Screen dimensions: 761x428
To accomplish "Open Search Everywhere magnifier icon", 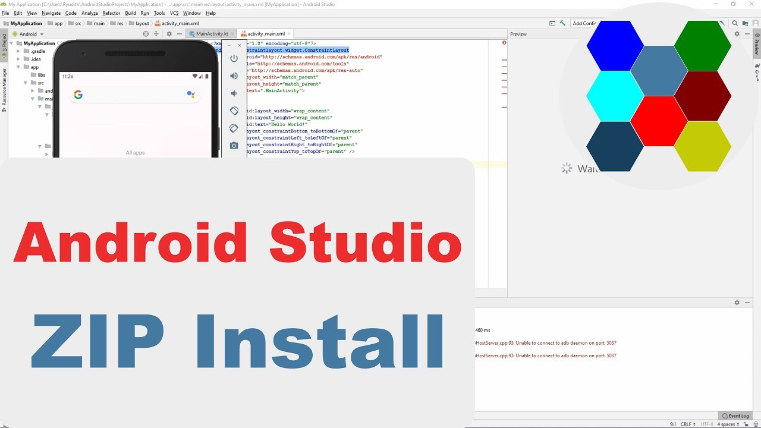I will [x=735, y=23].
